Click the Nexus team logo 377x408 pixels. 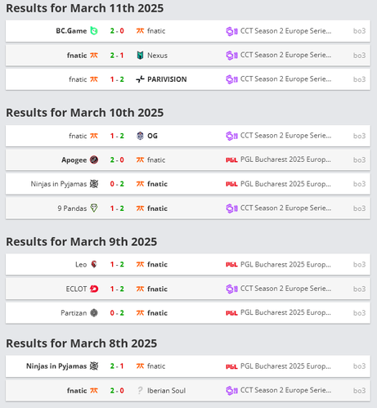point(140,56)
